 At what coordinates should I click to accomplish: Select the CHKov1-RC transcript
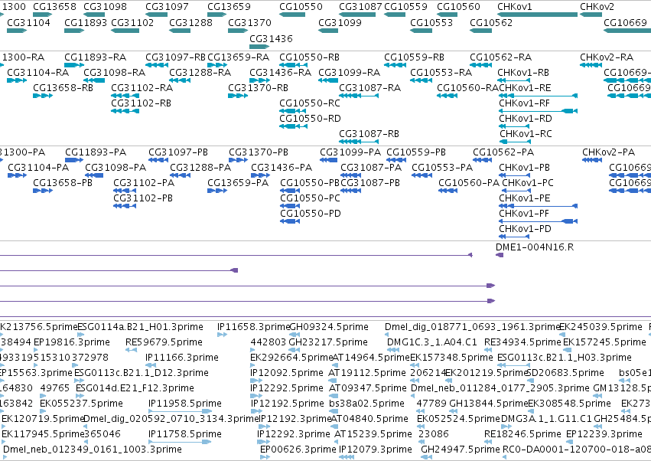click(514, 142)
